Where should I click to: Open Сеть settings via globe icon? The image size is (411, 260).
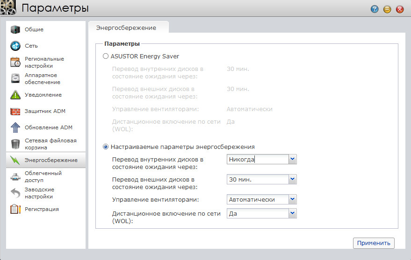(x=16, y=46)
